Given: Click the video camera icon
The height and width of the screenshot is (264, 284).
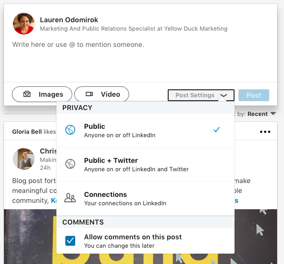Looking at the screenshot, I should click(89, 94).
